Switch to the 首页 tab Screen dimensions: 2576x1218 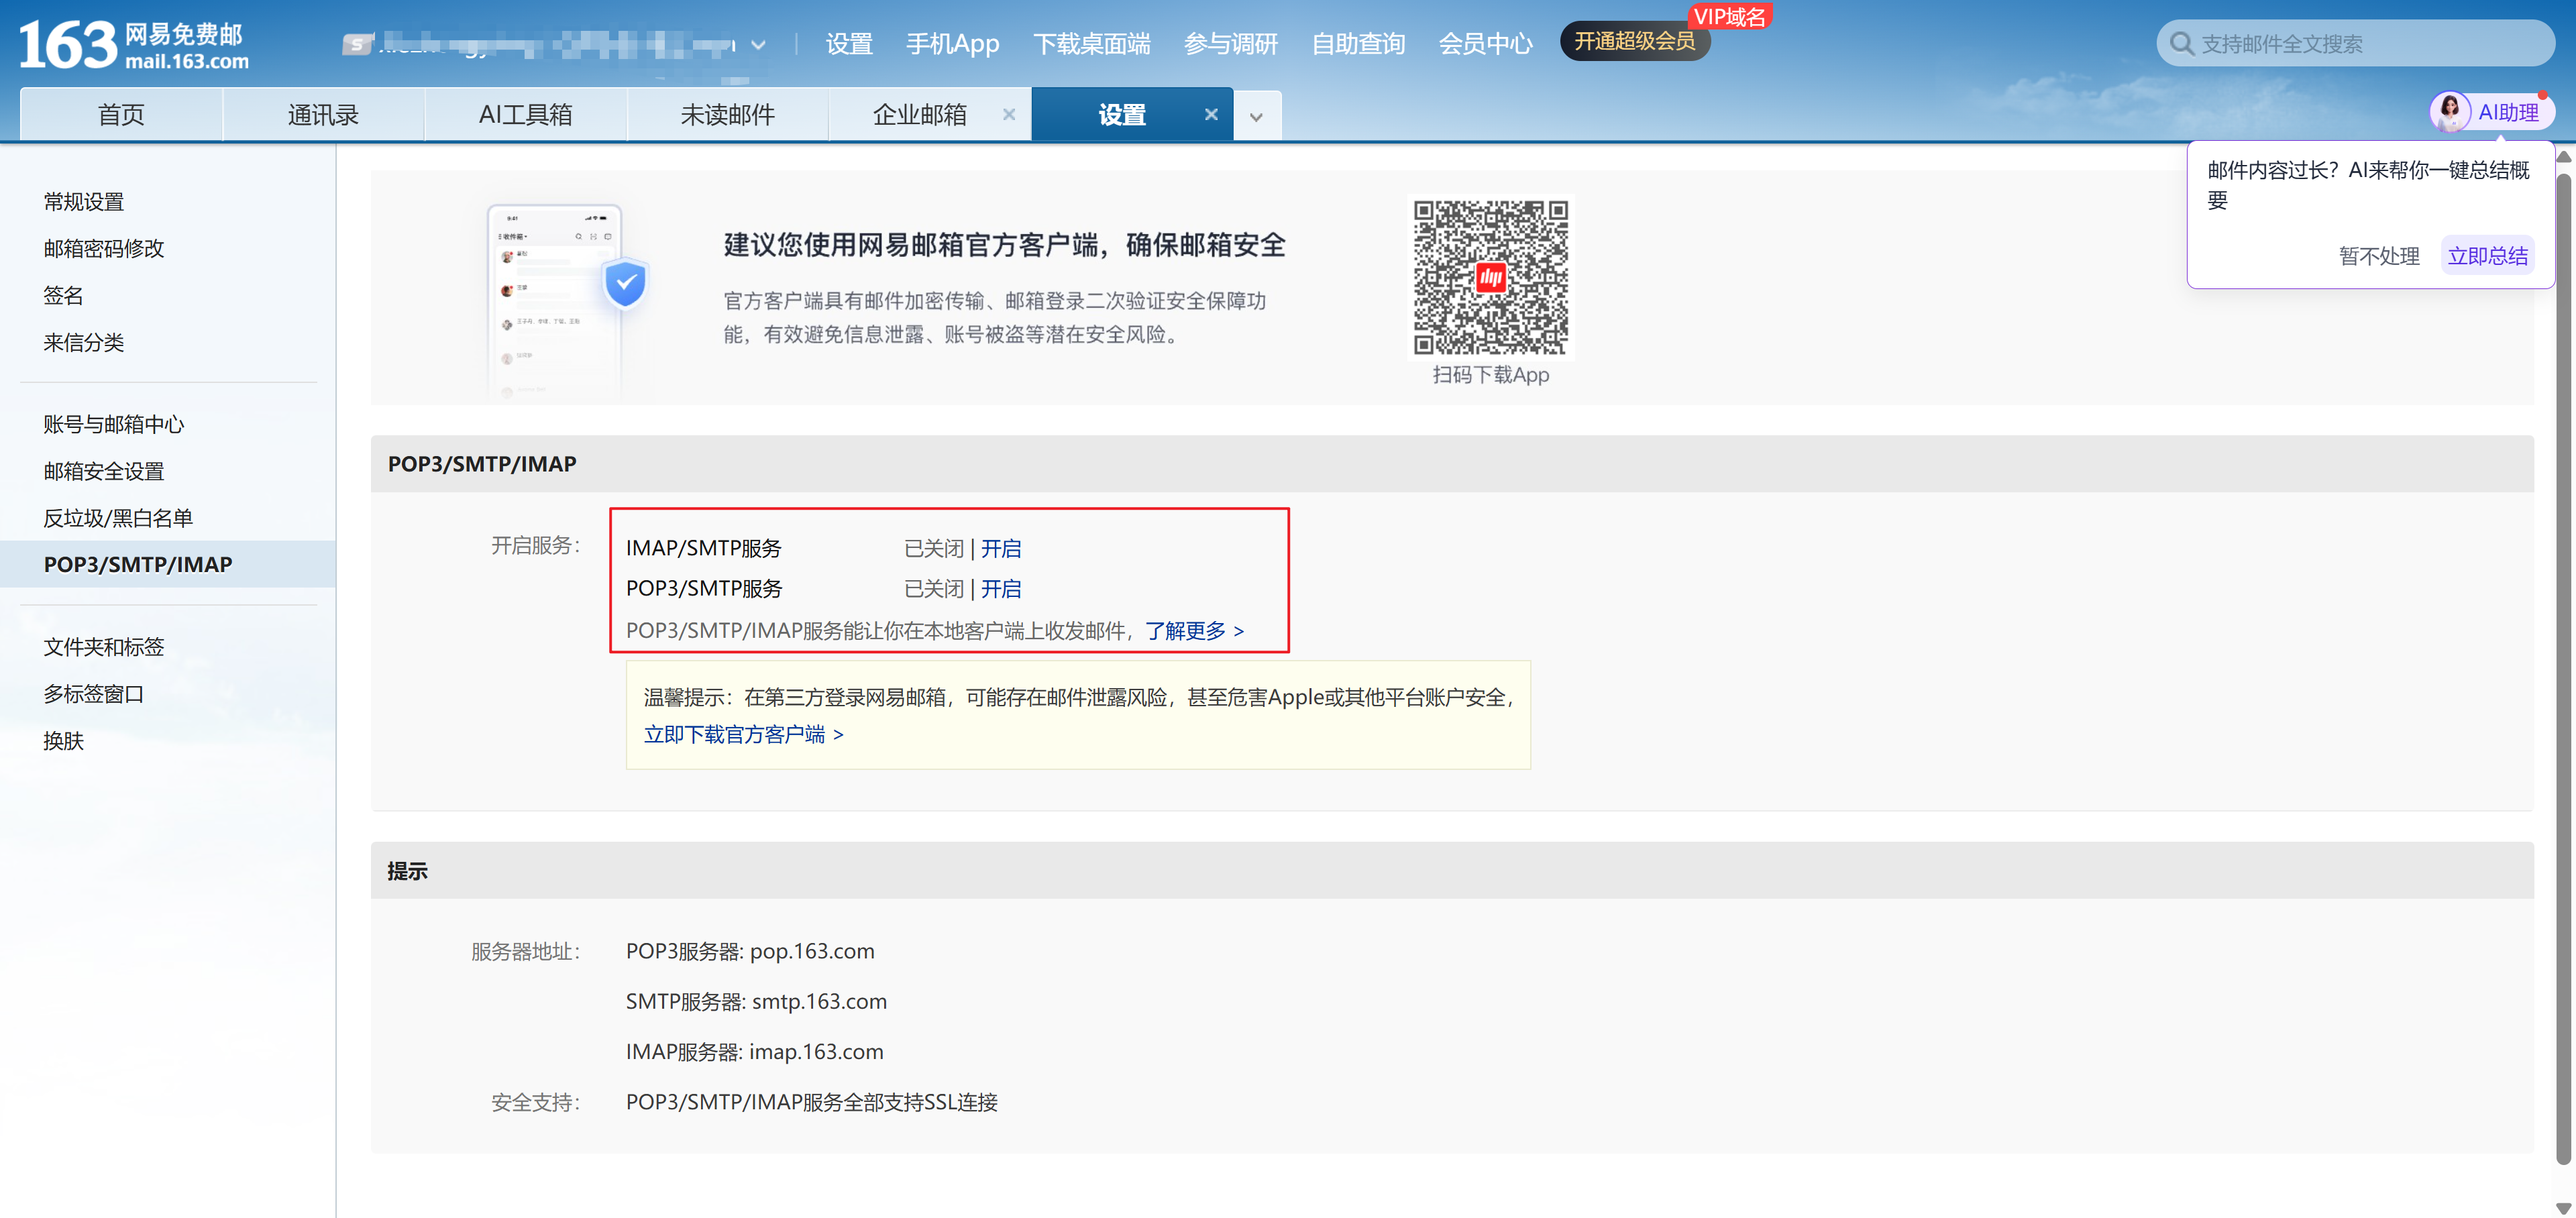[x=121, y=115]
